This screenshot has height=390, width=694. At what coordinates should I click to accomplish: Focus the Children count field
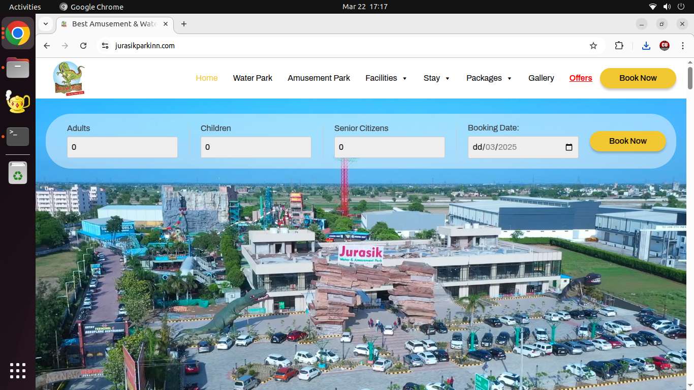[x=256, y=147]
